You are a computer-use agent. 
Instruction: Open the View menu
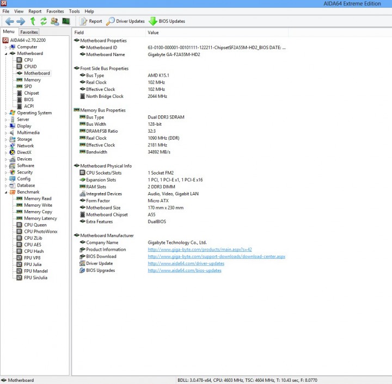point(19,11)
